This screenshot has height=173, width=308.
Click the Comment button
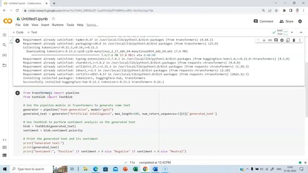pyautogui.click(x=263, y=21)
